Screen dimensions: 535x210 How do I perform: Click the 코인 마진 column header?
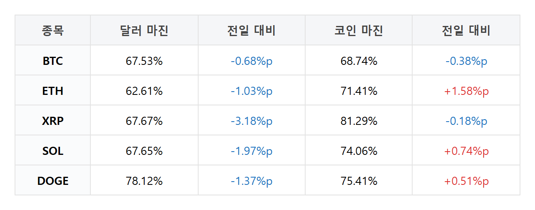click(359, 30)
